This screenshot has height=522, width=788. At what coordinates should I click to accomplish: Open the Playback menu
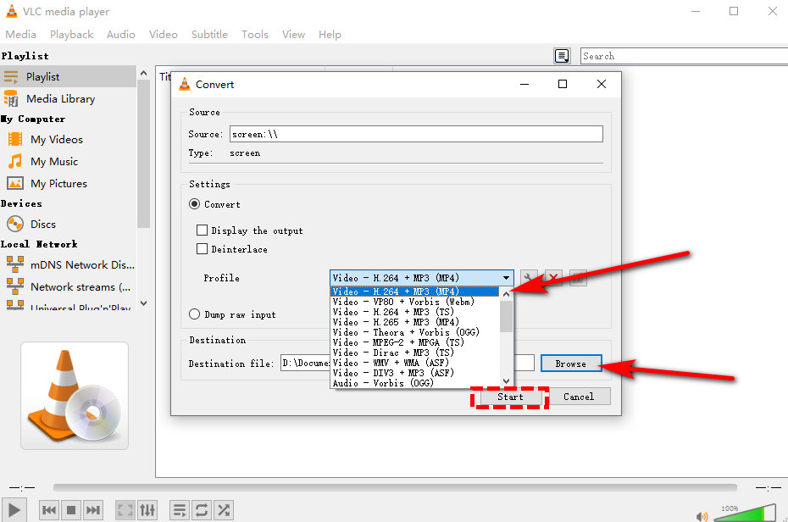71,34
